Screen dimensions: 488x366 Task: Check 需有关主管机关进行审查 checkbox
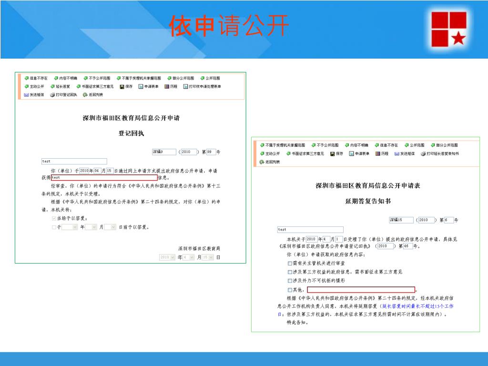coord(290,263)
